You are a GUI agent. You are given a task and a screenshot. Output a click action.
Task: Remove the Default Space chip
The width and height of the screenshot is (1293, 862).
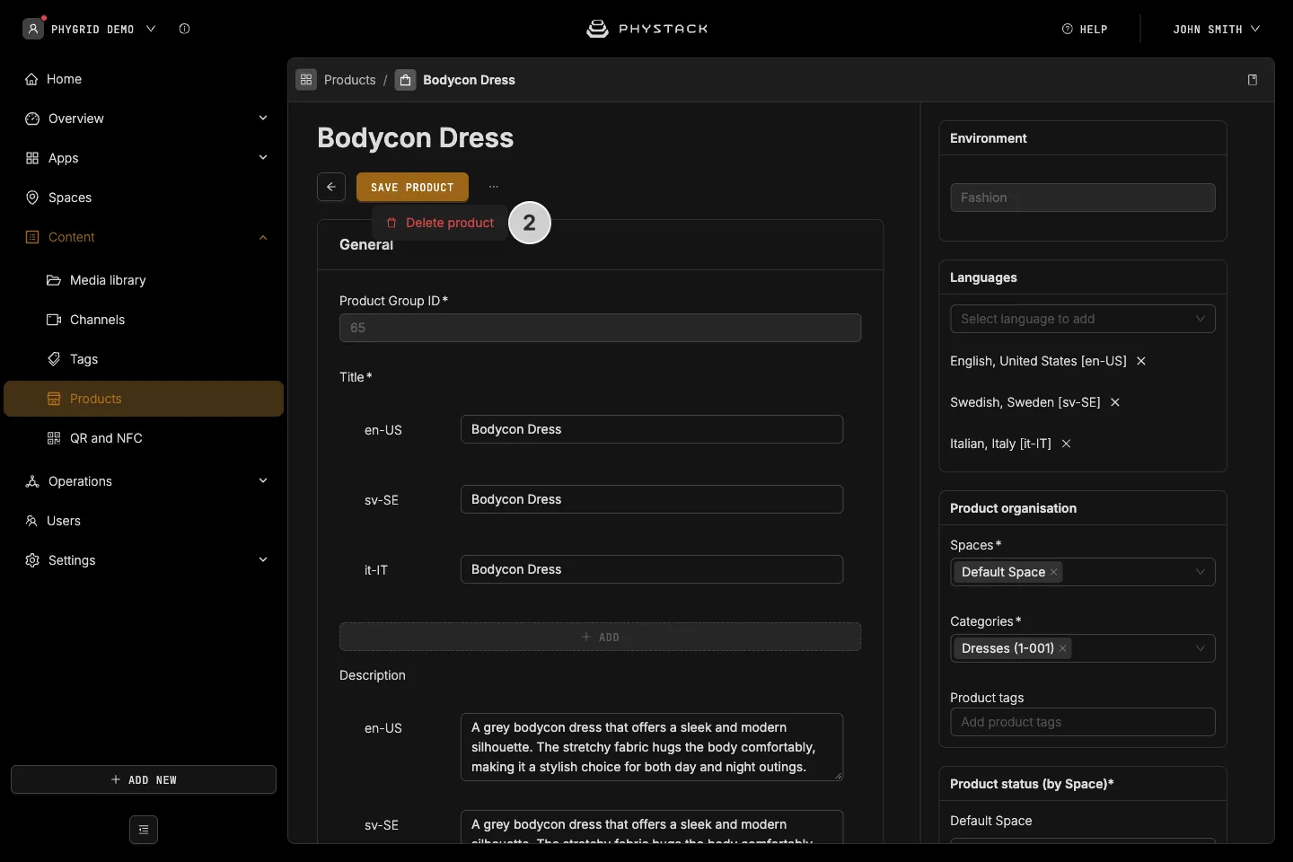click(x=1054, y=572)
